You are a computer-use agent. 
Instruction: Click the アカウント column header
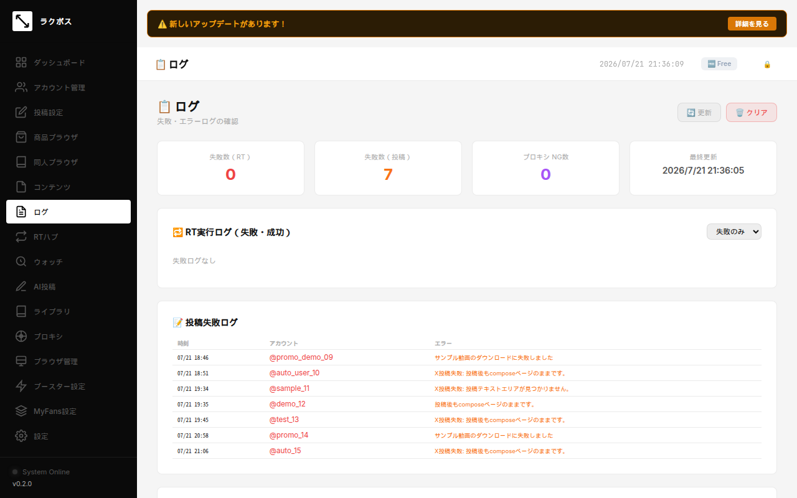(283, 344)
